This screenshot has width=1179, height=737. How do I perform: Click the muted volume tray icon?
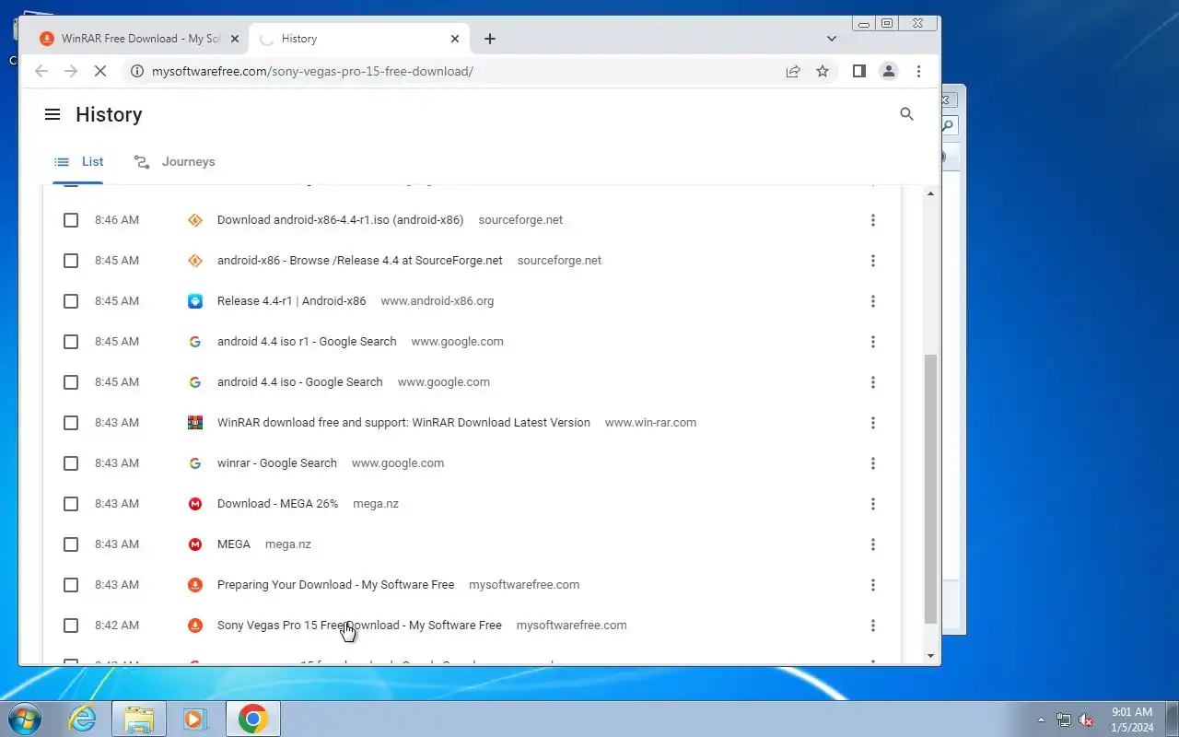1087,719
